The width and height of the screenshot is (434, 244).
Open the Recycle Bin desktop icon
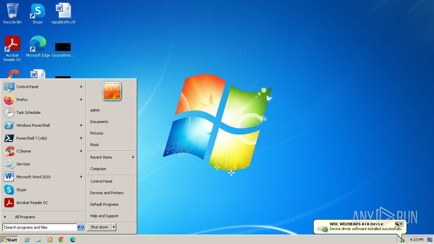(x=12, y=14)
